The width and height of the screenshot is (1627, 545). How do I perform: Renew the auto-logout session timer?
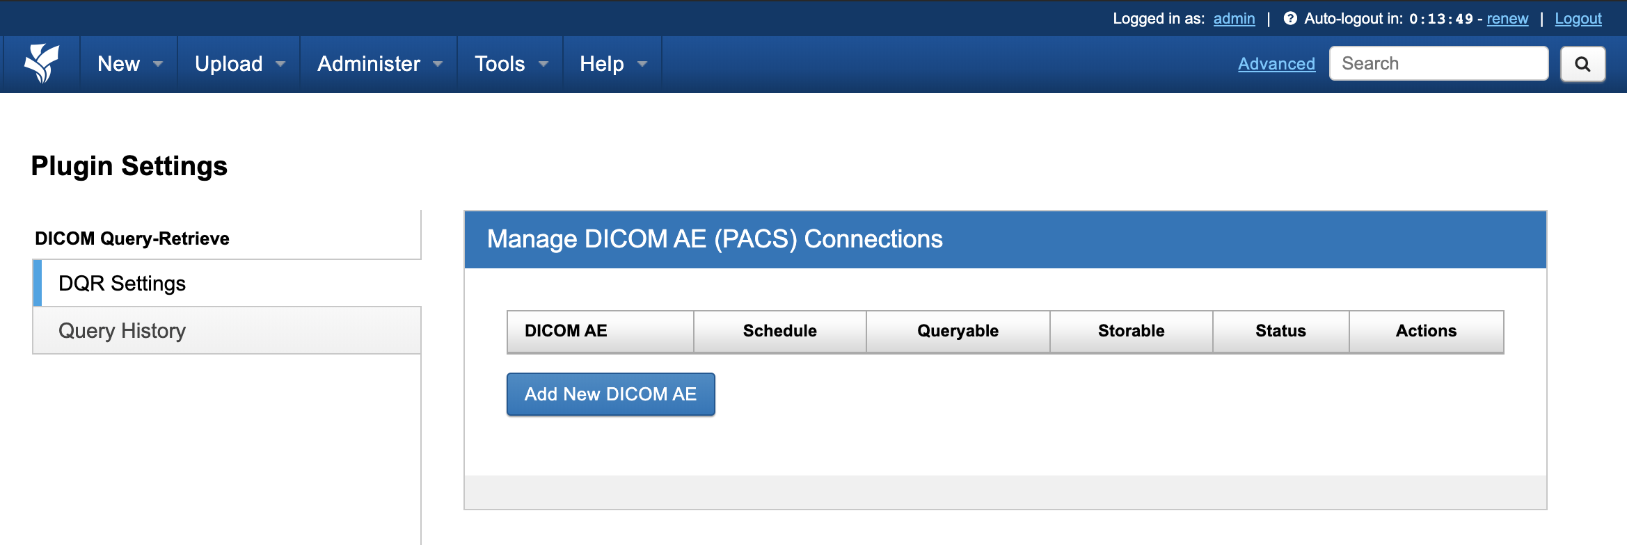click(1507, 19)
